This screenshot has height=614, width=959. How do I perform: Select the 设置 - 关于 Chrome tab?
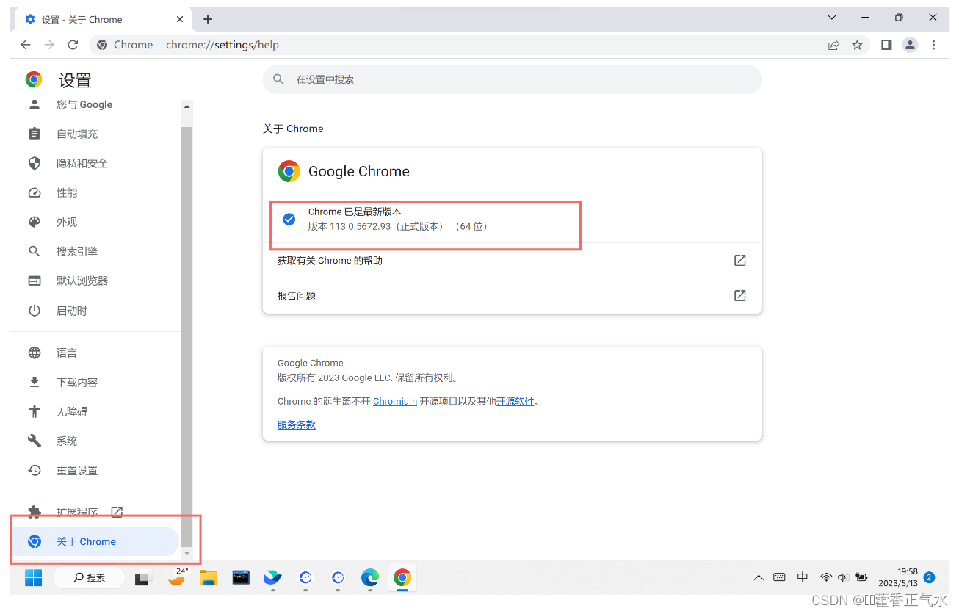coord(103,19)
